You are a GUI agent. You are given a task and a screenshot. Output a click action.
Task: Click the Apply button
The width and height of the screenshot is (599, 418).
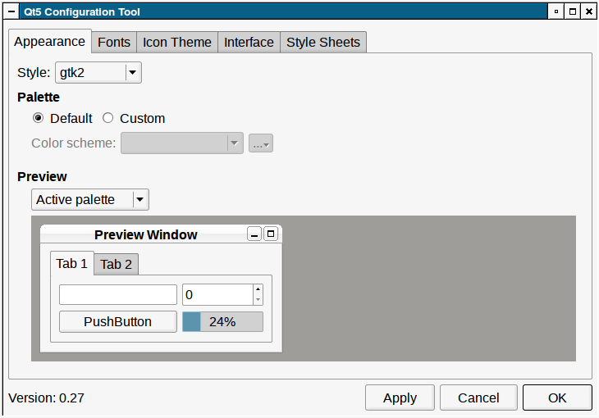[400, 398]
